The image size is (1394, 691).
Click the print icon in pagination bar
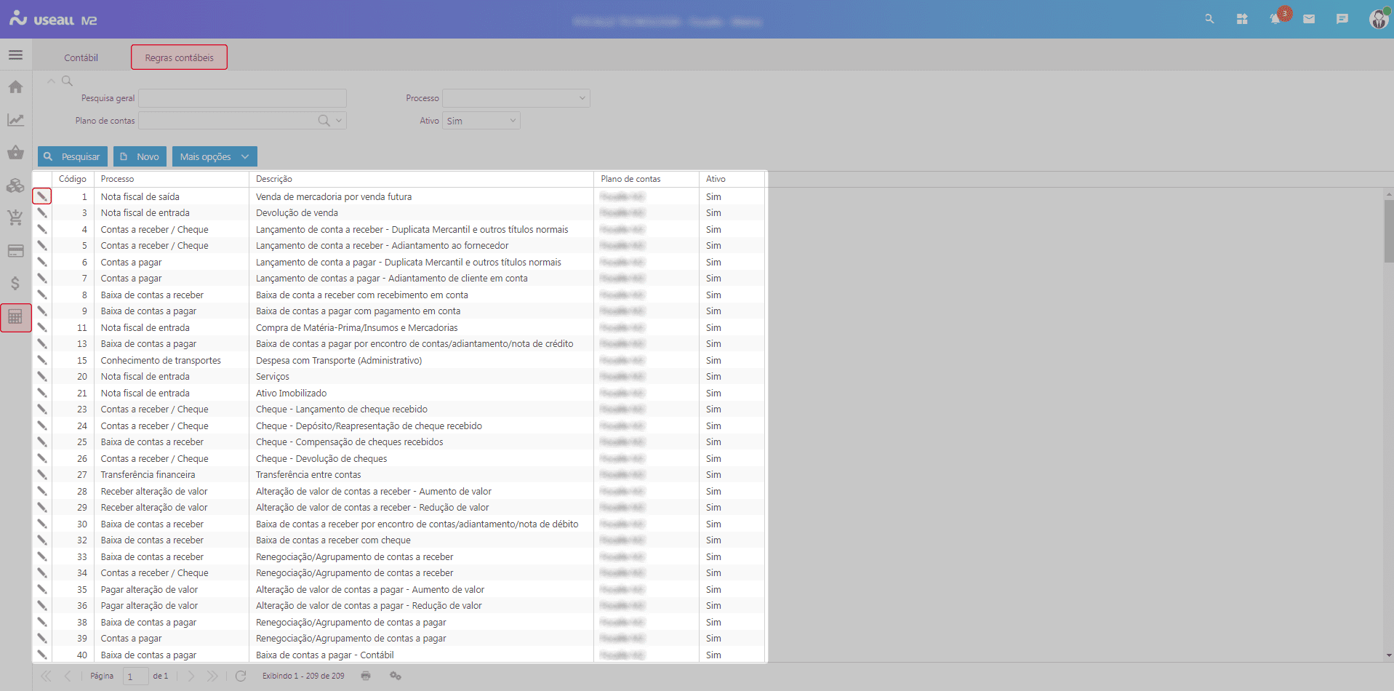click(366, 676)
